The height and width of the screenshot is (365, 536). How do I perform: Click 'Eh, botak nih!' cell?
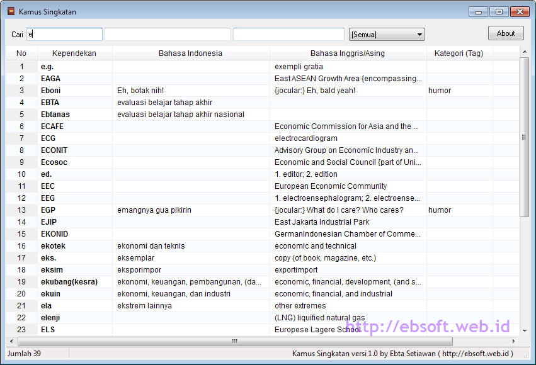140,91
